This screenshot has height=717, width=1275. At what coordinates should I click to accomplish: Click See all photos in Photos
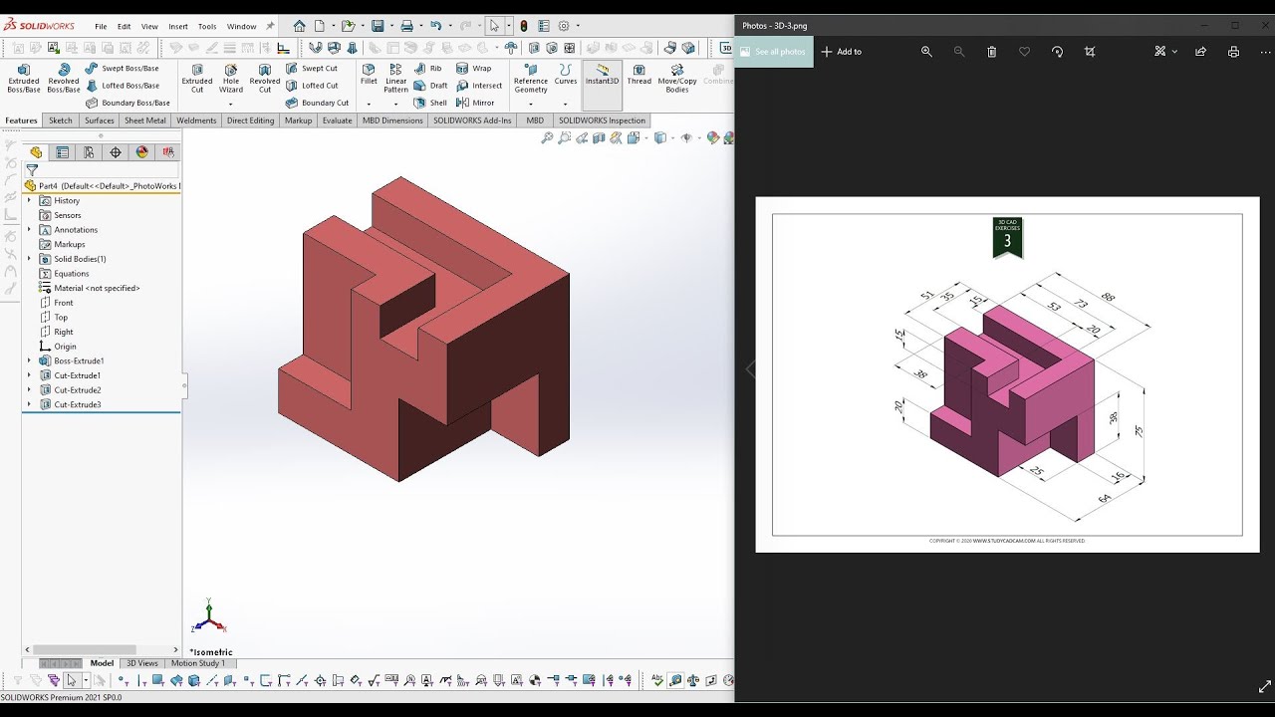click(x=774, y=52)
